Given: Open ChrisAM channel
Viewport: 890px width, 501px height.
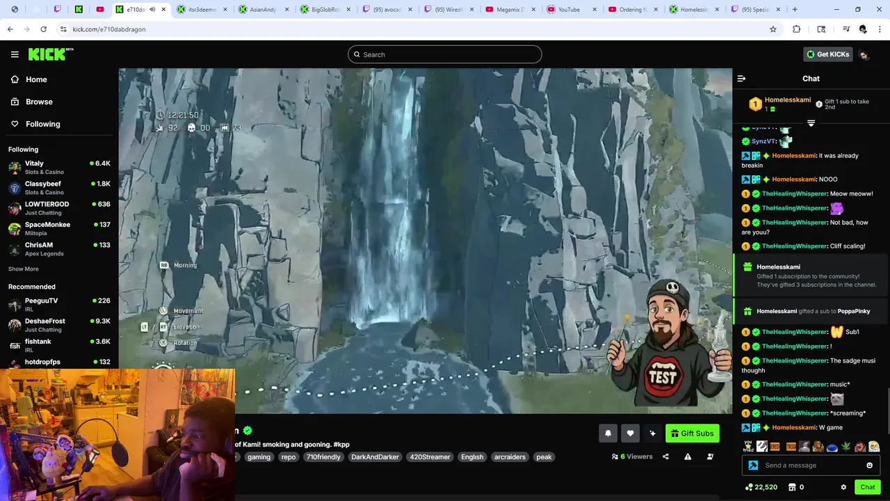Looking at the screenshot, I should 59,249.
